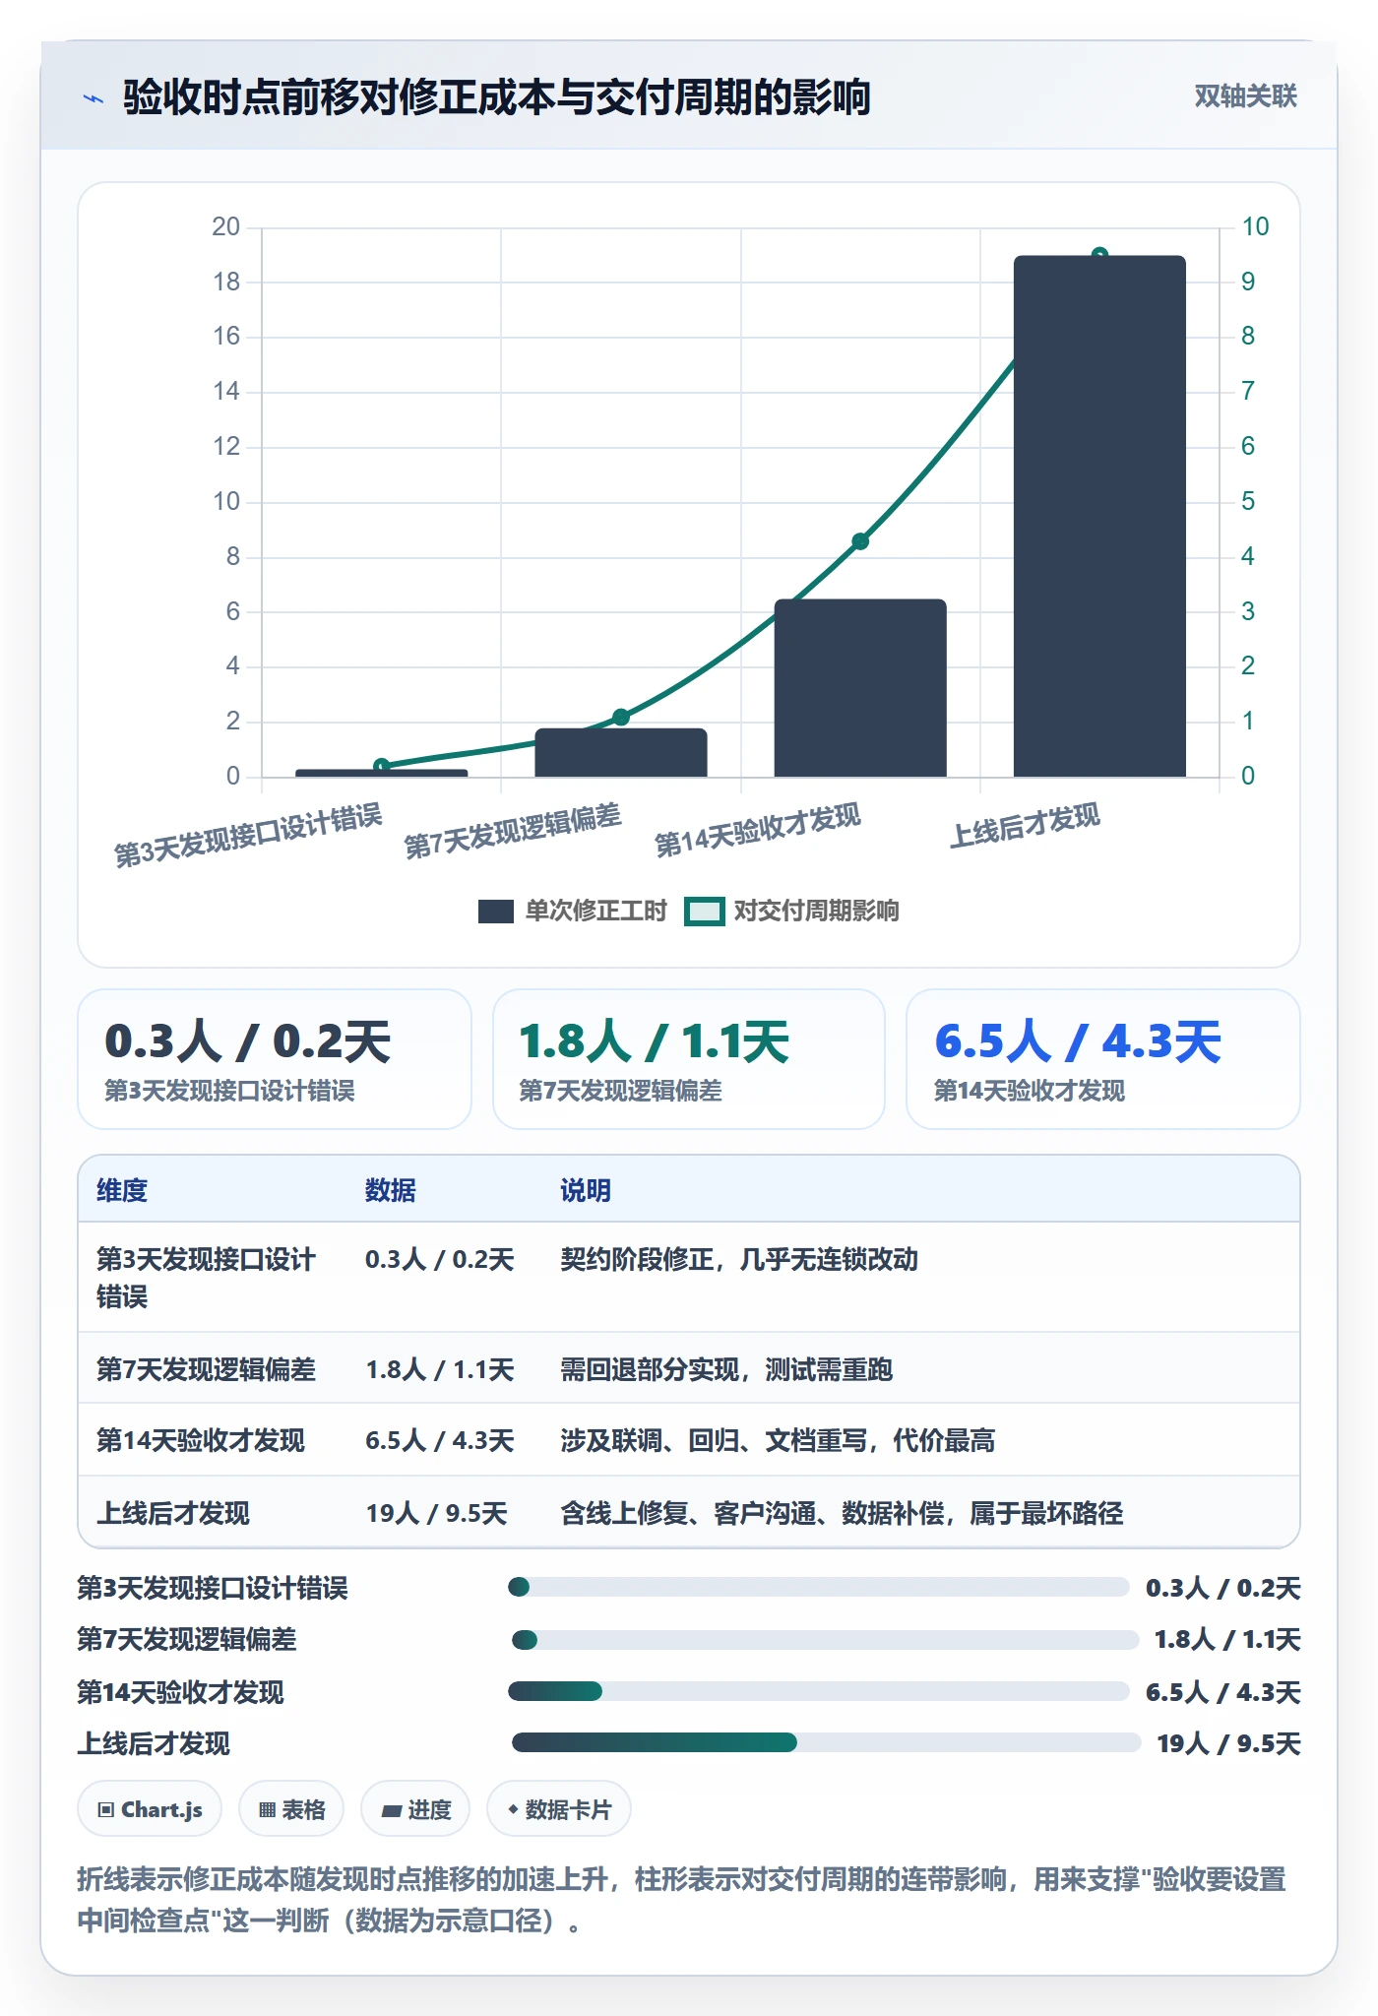Image resolution: width=1378 pixels, height=2016 pixels.
Task: Click x-axis label 上线后才发现
Action: 1025,825
